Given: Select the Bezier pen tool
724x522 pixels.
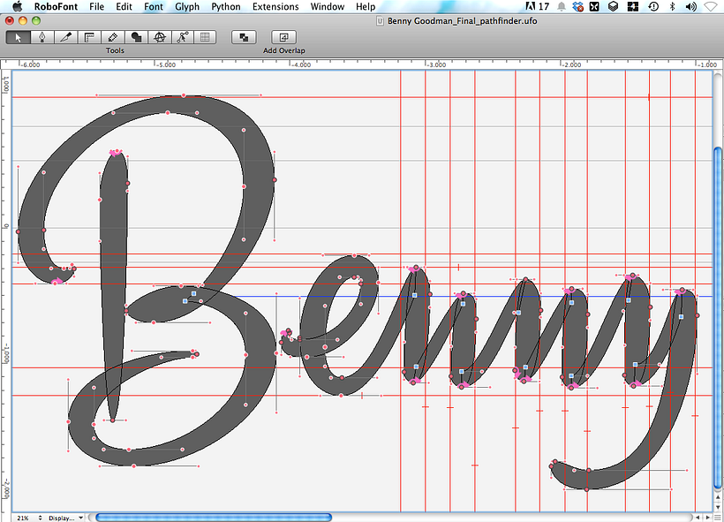Looking at the screenshot, I should pos(41,38).
